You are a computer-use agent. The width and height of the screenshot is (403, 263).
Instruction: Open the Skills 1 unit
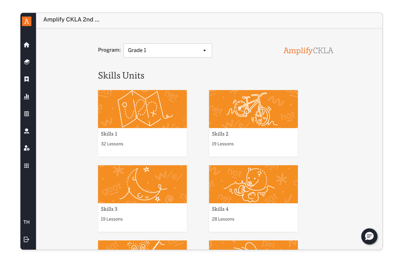[142, 123]
